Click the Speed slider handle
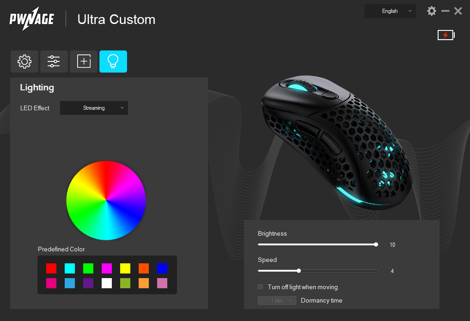Image resolution: width=470 pixels, height=321 pixels. point(299,271)
